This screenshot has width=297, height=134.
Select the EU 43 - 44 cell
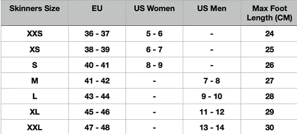click(97, 96)
